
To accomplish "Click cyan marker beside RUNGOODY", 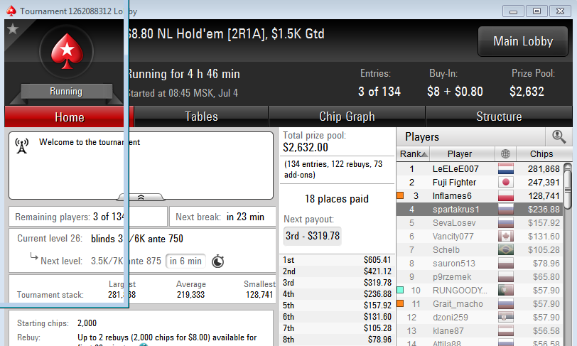I will [400, 290].
